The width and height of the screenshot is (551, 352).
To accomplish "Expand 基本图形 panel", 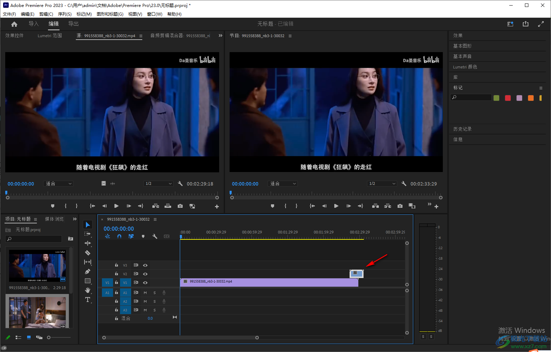I will pyautogui.click(x=462, y=46).
